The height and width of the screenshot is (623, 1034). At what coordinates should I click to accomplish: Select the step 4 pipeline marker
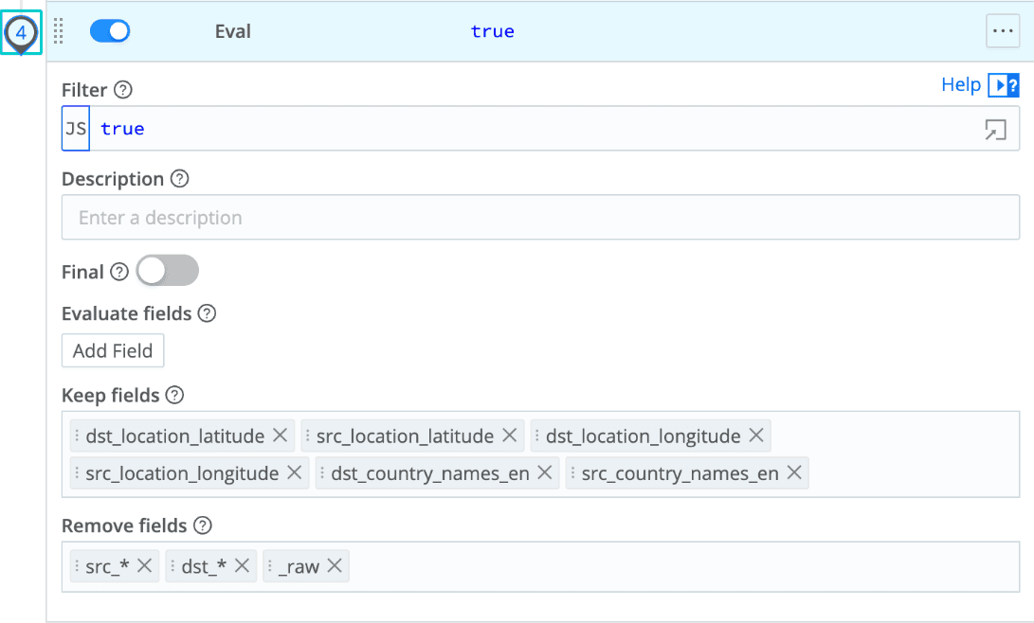21,28
